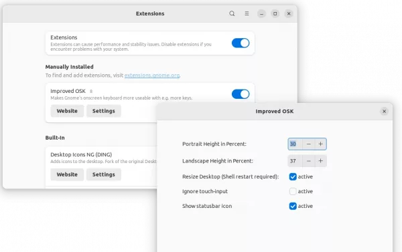Open Improved OSK Website button
Viewport: 402px width, 252px height.
67,111
